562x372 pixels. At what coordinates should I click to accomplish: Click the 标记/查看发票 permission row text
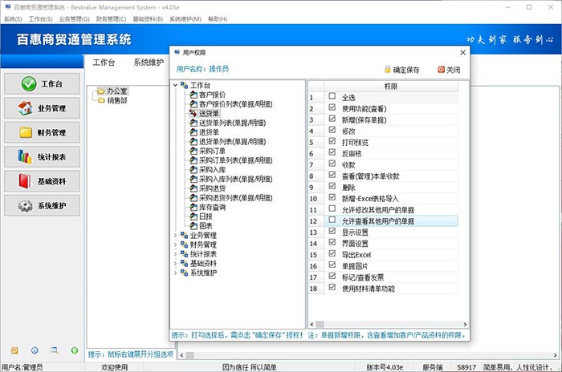pos(363,277)
